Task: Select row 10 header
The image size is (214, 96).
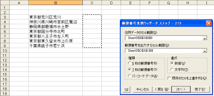Action: [x=5, y=51]
